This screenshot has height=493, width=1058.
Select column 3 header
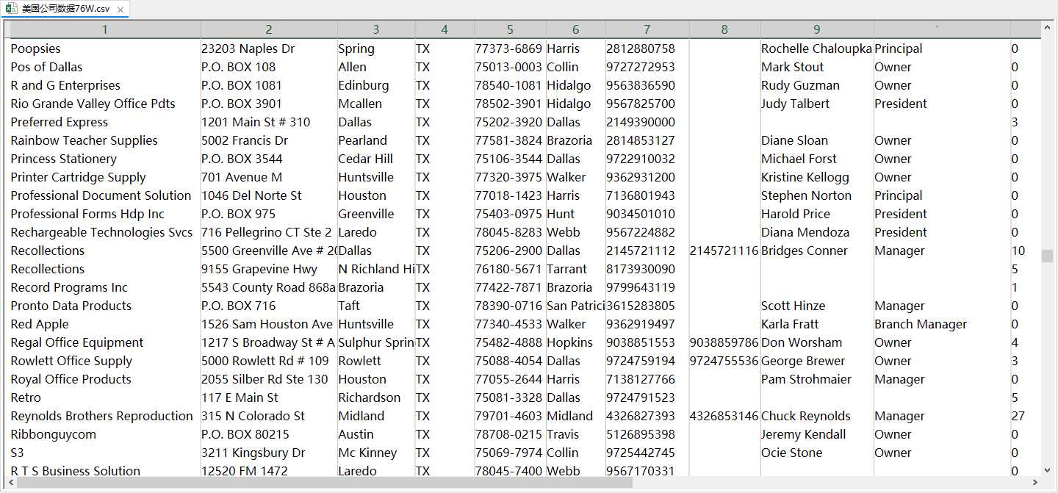point(376,29)
